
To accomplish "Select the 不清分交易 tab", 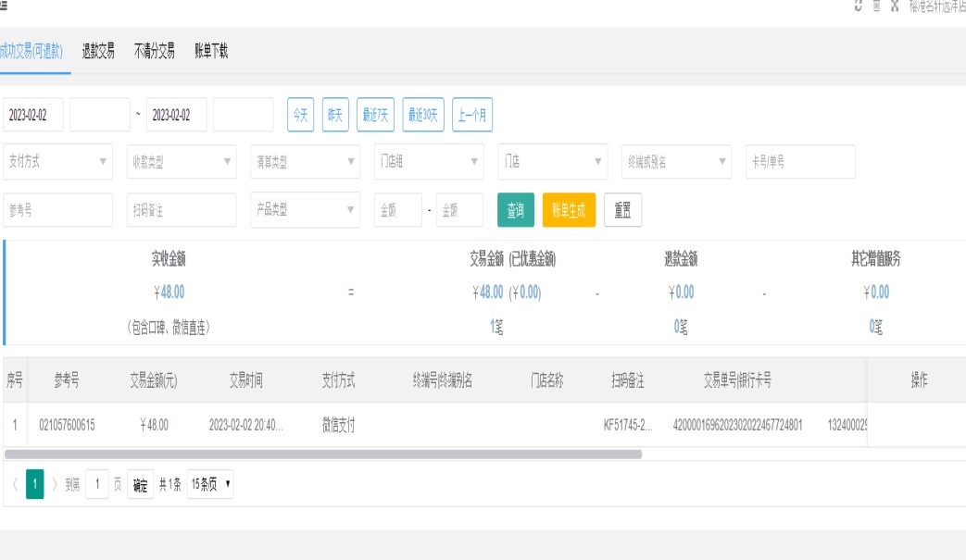I will tap(154, 52).
